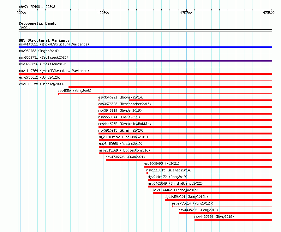Select the purple nsv6559731 variant bar
The height and width of the screenshot is (232, 281).
145,61
